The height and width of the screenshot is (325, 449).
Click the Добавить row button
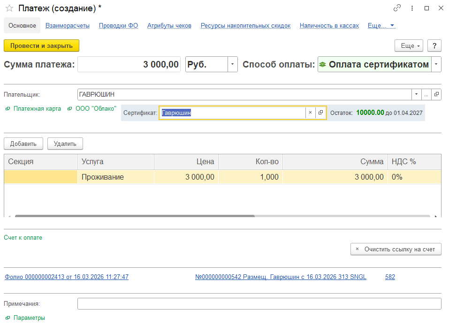23,144
